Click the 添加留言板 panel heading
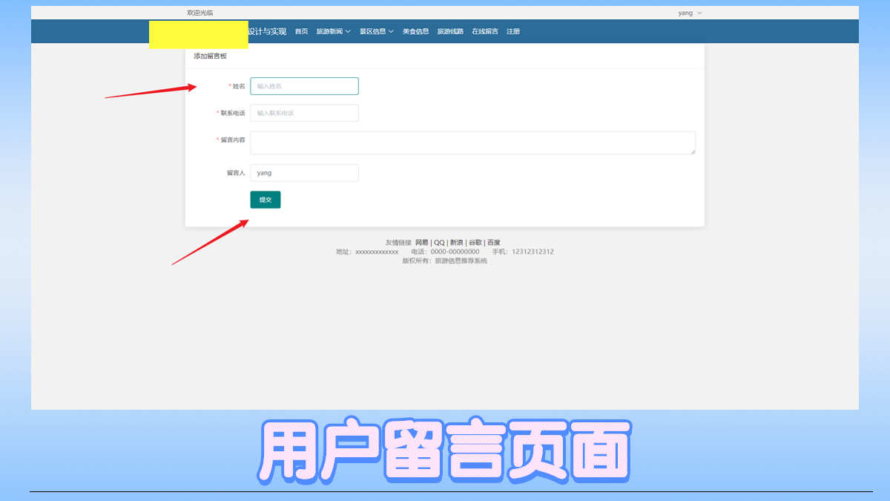Viewport: 890px width, 501px height. click(x=210, y=56)
